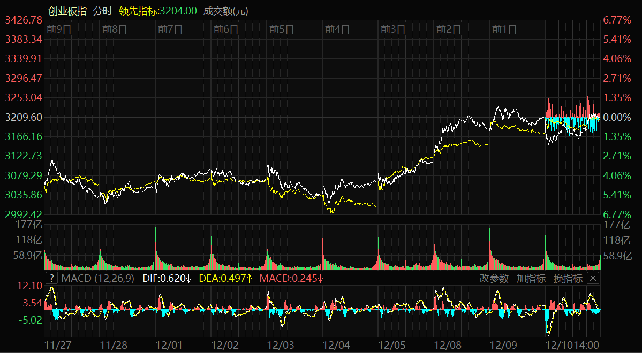642x353 pixels.
Task: Click the MACD help question mark icon
Action: [51, 278]
